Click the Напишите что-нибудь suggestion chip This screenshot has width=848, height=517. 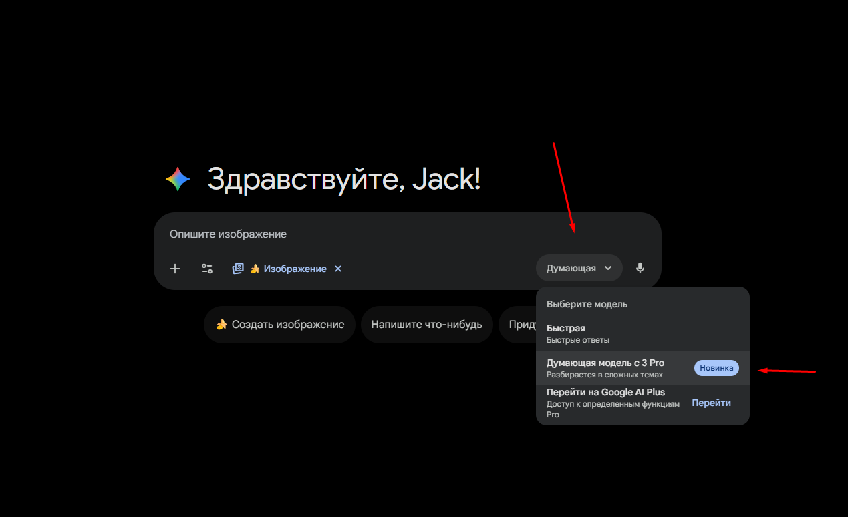coord(426,325)
